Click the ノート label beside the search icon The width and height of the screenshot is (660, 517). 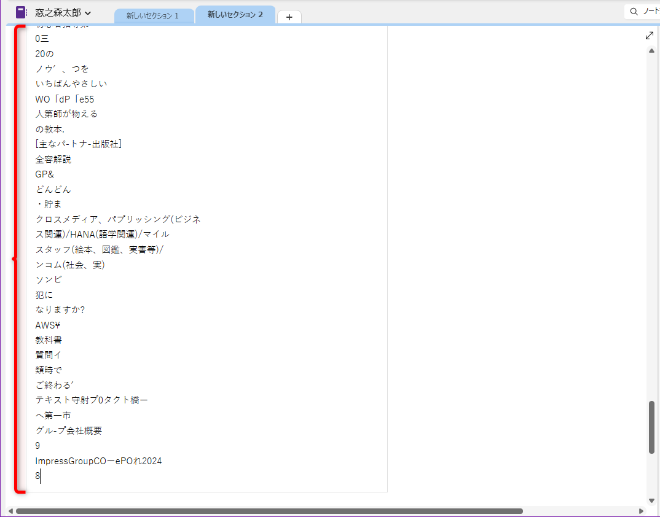(648, 11)
